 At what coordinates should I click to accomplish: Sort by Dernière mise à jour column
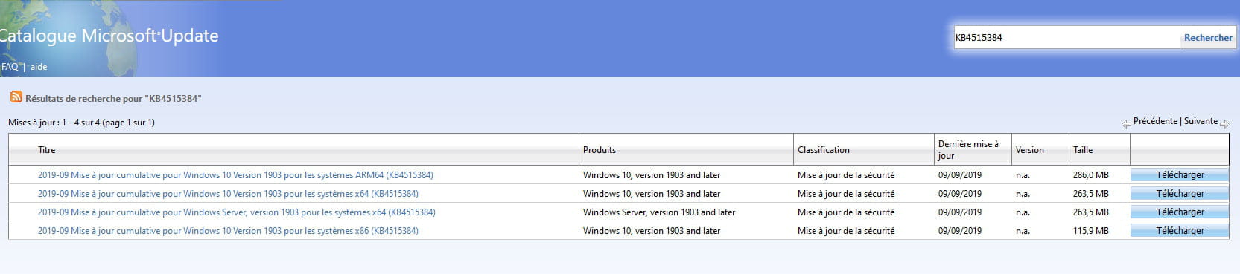[x=968, y=150]
